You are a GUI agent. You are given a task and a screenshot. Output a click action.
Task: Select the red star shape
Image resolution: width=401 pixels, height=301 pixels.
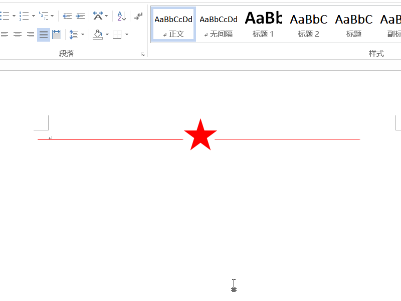click(200, 134)
